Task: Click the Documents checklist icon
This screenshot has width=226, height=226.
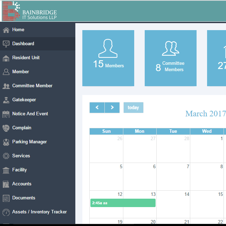Action: pyautogui.click(x=6, y=198)
